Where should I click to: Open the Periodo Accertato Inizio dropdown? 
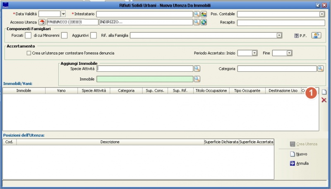(x=254, y=53)
